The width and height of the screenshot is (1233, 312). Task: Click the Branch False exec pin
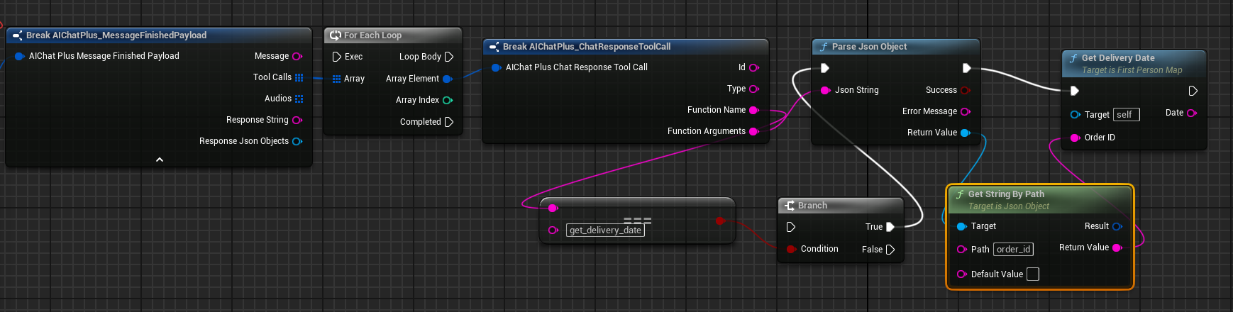coord(890,250)
